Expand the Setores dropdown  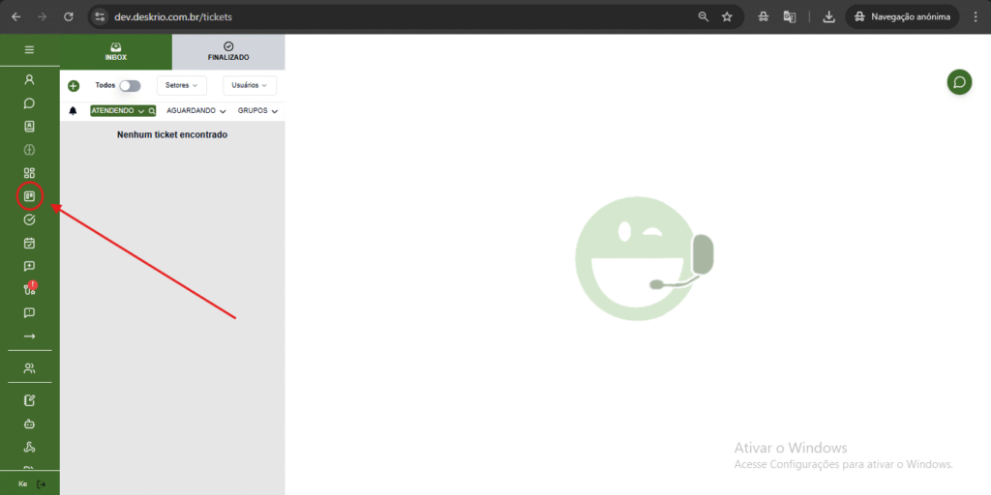181,86
